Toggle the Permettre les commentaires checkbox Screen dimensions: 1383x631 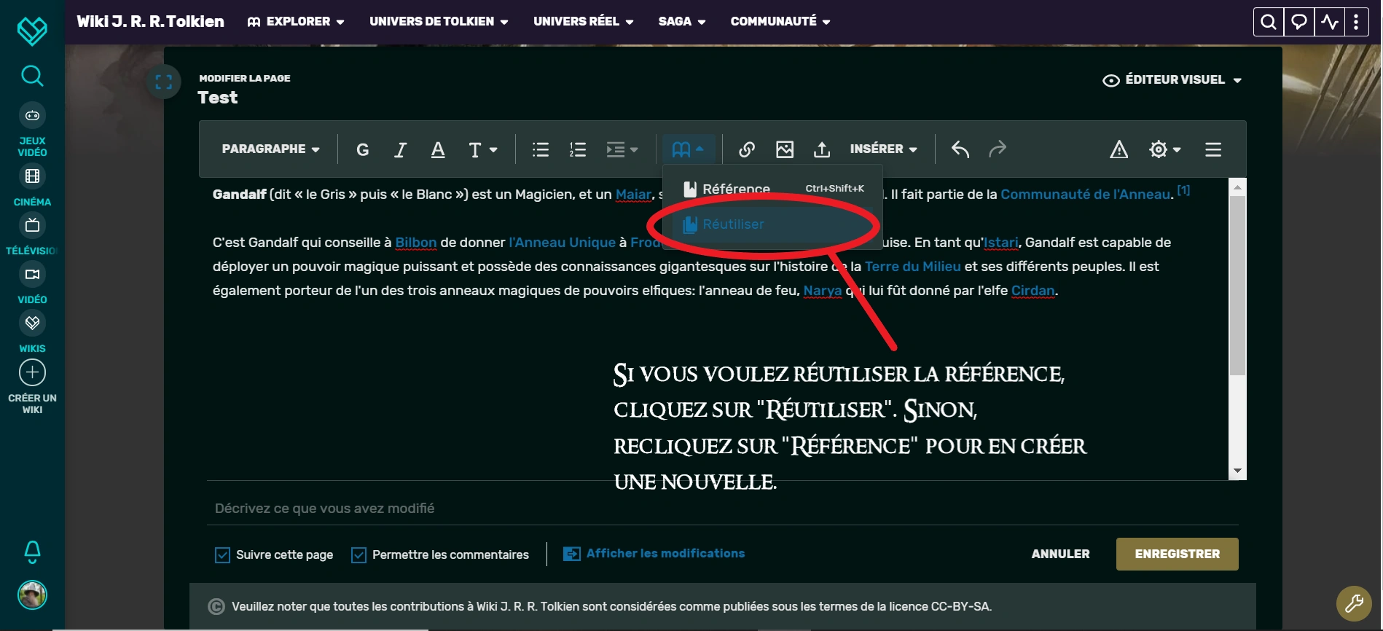pos(359,555)
